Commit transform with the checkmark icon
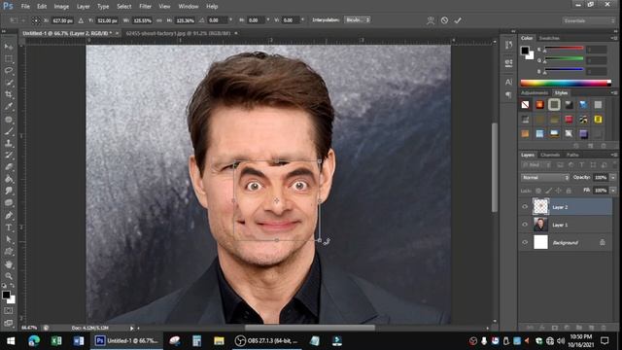 (458, 20)
